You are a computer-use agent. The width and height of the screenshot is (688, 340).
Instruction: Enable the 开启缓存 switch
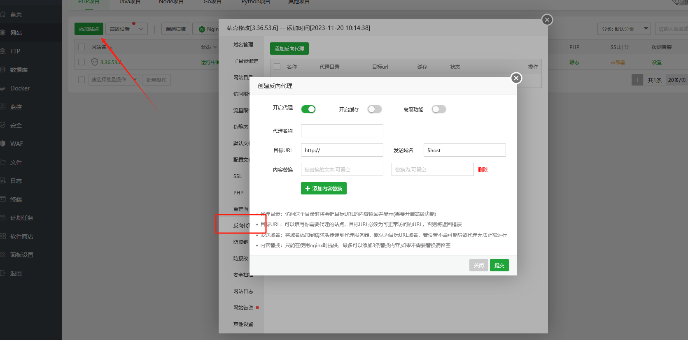pyautogui.click(x=375, y=109)
